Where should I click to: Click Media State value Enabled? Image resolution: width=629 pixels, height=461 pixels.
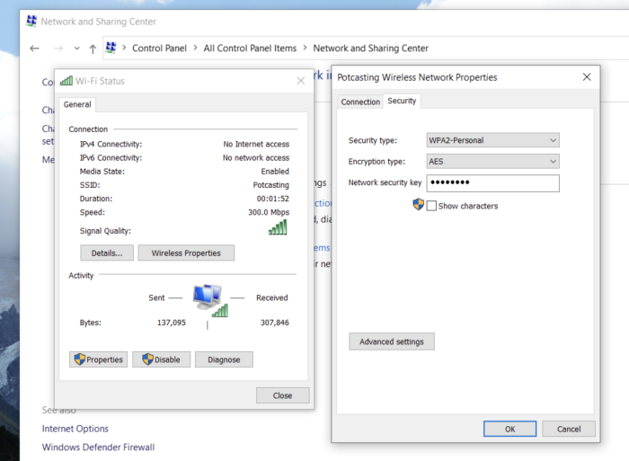(275, 172)
